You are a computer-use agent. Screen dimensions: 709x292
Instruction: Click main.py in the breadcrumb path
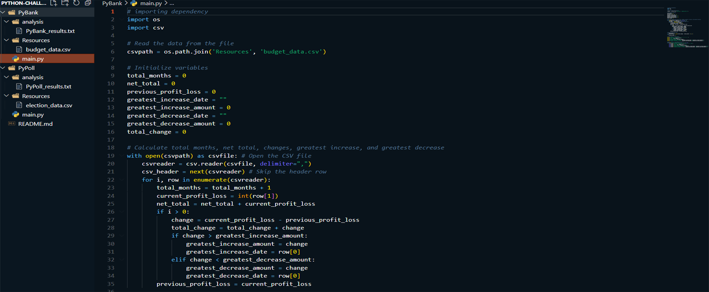pyautogui.click(x=151, y=3)
